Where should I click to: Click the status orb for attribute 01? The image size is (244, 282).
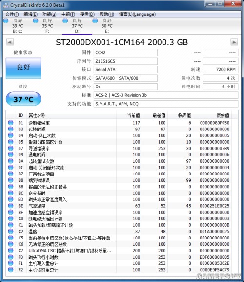pyautogui.click(x=11, y=123)
